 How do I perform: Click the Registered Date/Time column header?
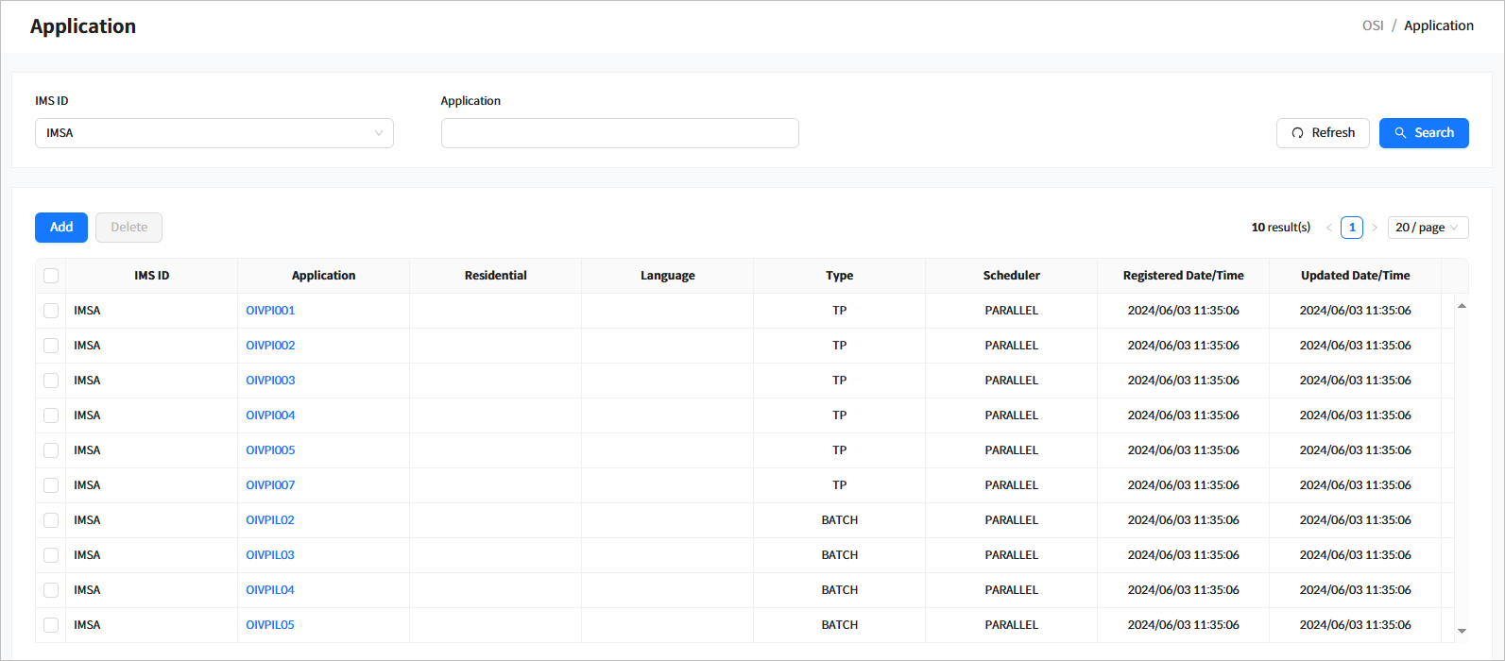pyautogui.click(x=1183, y=276)
